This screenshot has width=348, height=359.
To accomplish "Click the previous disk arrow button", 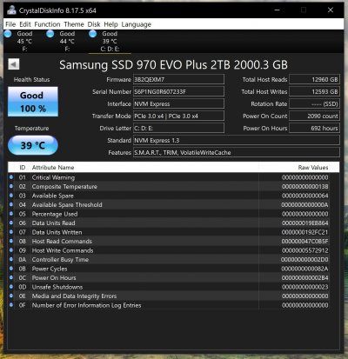I will pos(14,64).
